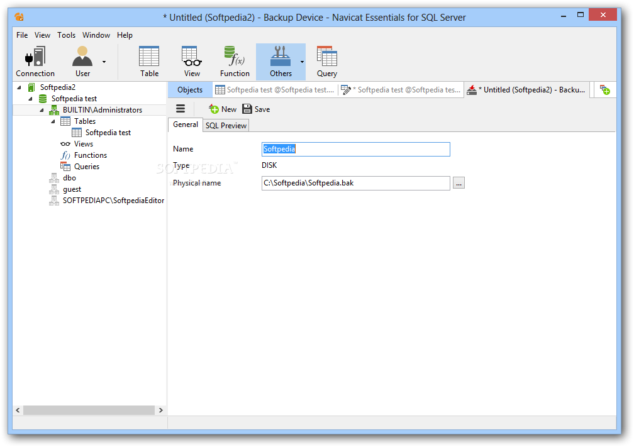Select the dbo schema in tree
634x447 pixels.
(69, 178)
